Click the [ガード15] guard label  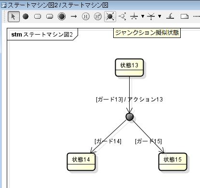(148, 141)
